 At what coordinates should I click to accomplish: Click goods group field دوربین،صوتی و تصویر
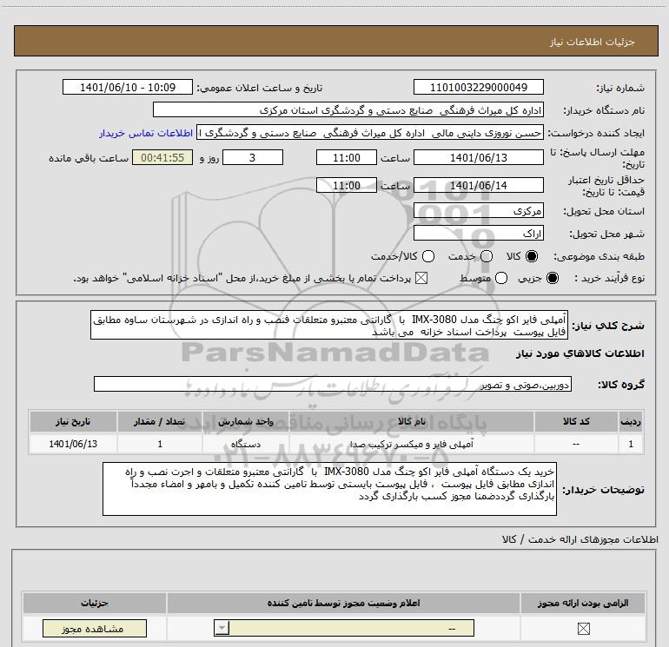(333, 384)
